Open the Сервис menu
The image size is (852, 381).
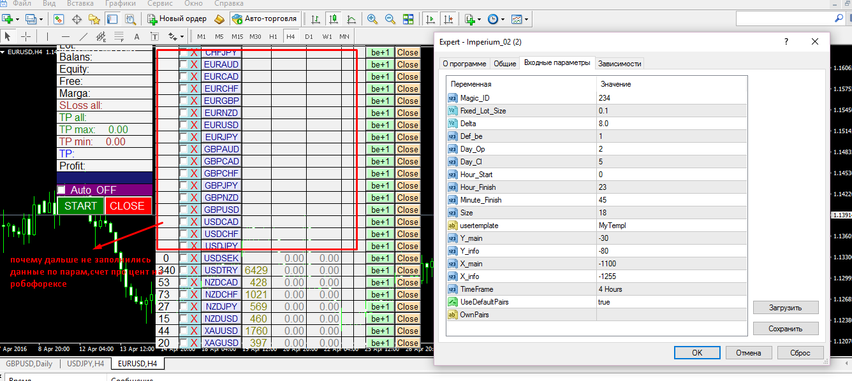tap(159, 3)
